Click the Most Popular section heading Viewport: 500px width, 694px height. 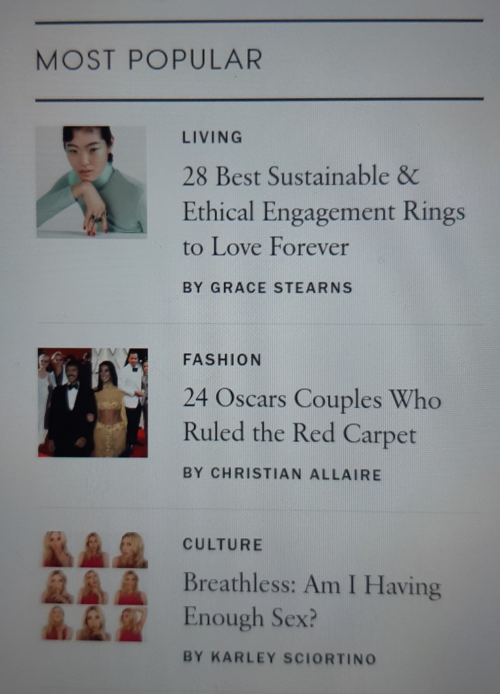148,60
